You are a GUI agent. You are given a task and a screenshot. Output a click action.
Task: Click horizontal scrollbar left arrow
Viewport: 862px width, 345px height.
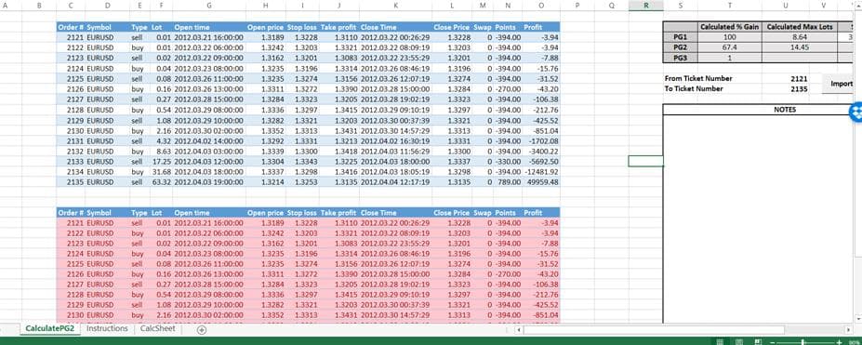[519, 329]
